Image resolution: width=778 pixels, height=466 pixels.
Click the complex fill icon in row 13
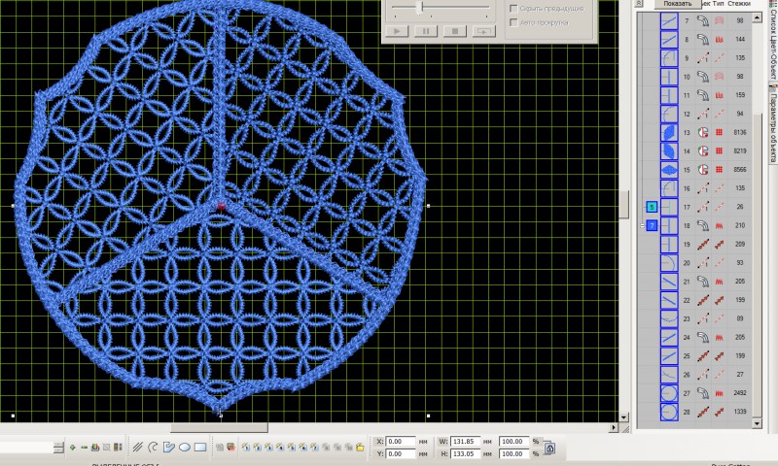tap(702, 132)
